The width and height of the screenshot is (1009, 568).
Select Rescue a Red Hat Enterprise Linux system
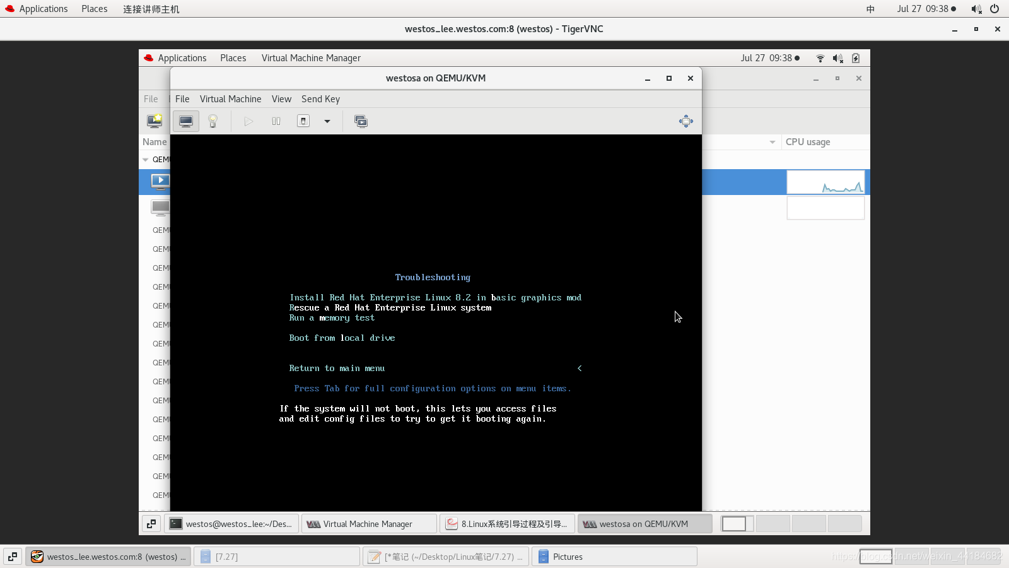pos(390,307)
